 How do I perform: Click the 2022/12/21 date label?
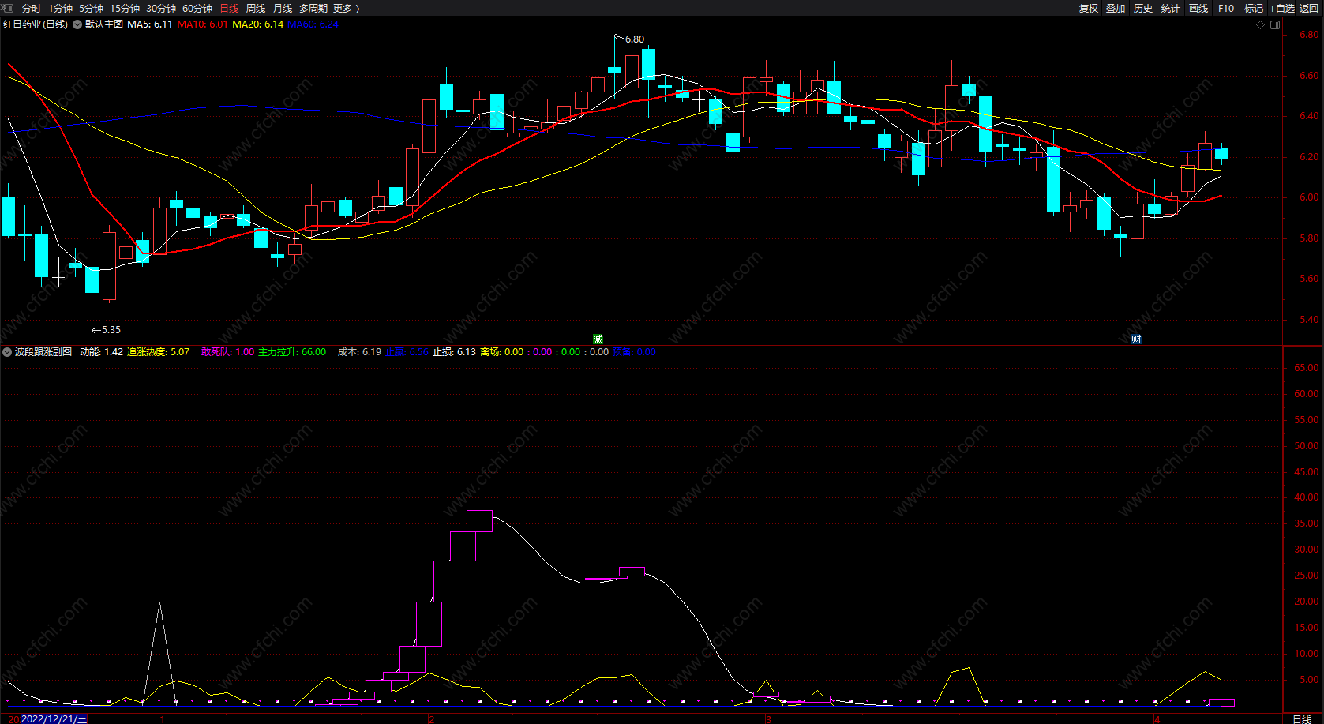(54, 718)
